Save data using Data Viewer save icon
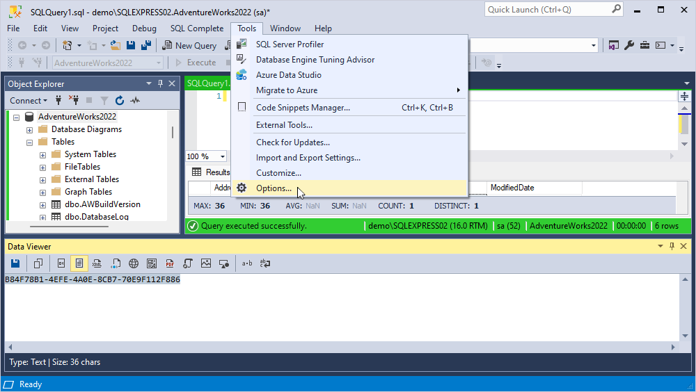The image size is (696, 392). tap(15, 263)
